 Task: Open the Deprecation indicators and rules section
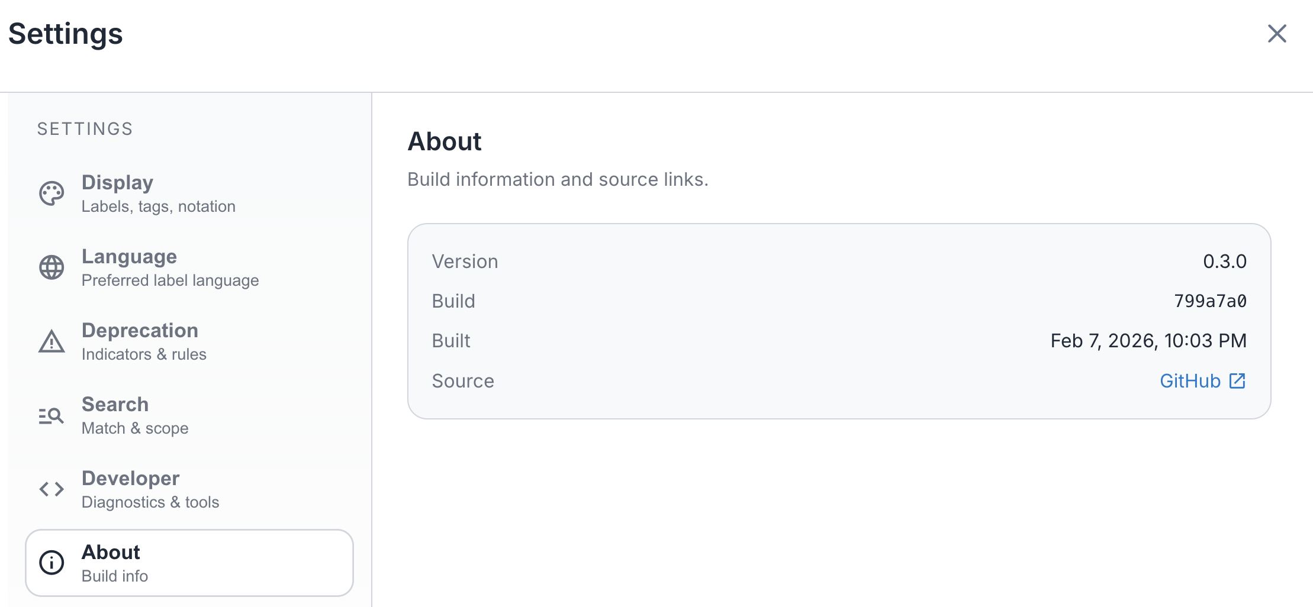[x=140, y=330]
